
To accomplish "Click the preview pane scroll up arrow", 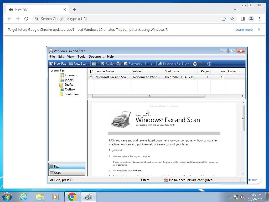I will (x=243, y=103).
